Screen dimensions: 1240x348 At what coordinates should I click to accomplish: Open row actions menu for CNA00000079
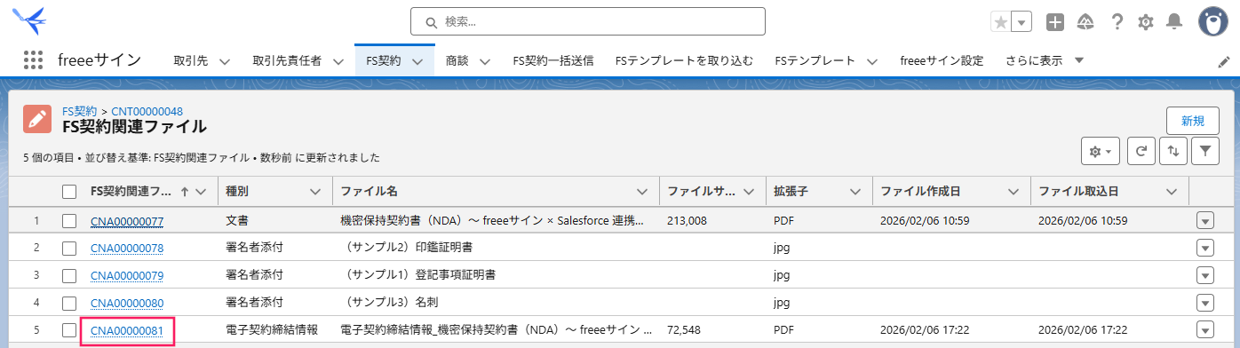click(1204, 275)
